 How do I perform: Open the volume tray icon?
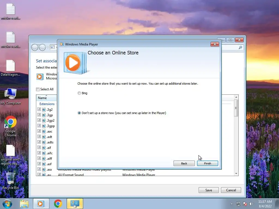[251, 204]
